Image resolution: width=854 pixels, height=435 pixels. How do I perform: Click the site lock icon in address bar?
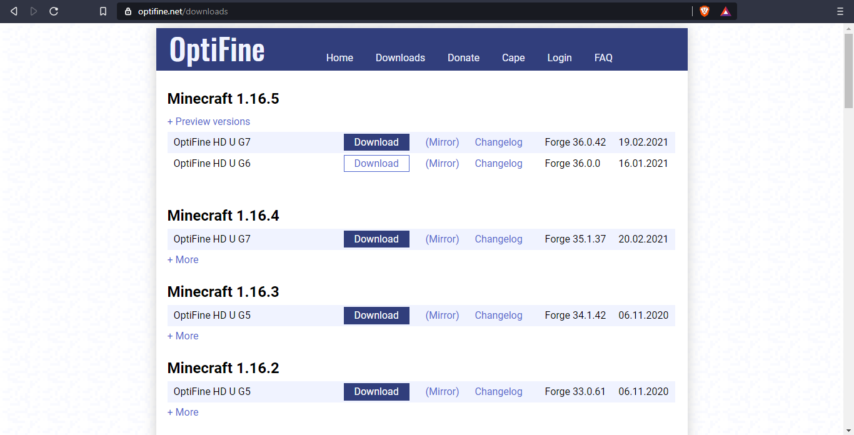coord(128,11)
